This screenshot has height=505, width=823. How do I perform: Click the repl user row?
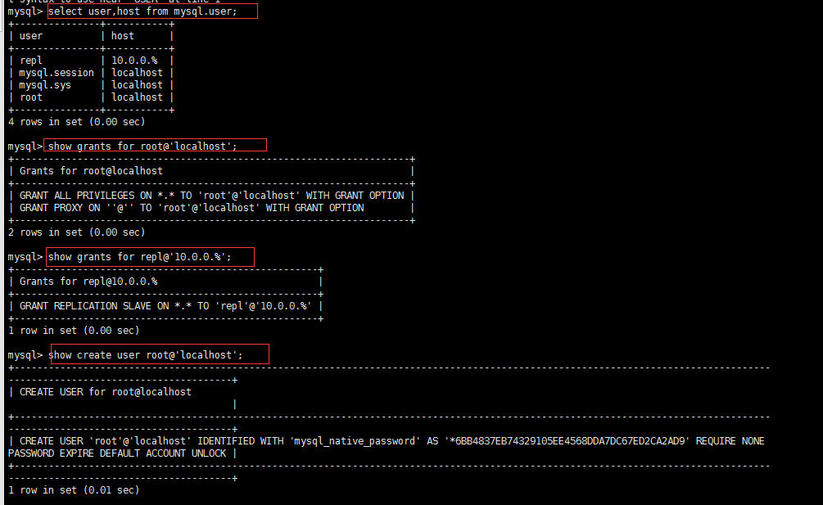point(31,60)
